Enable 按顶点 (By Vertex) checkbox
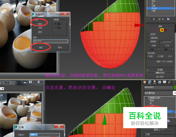The height and width of the screenshot is (137, 176). 149,35
